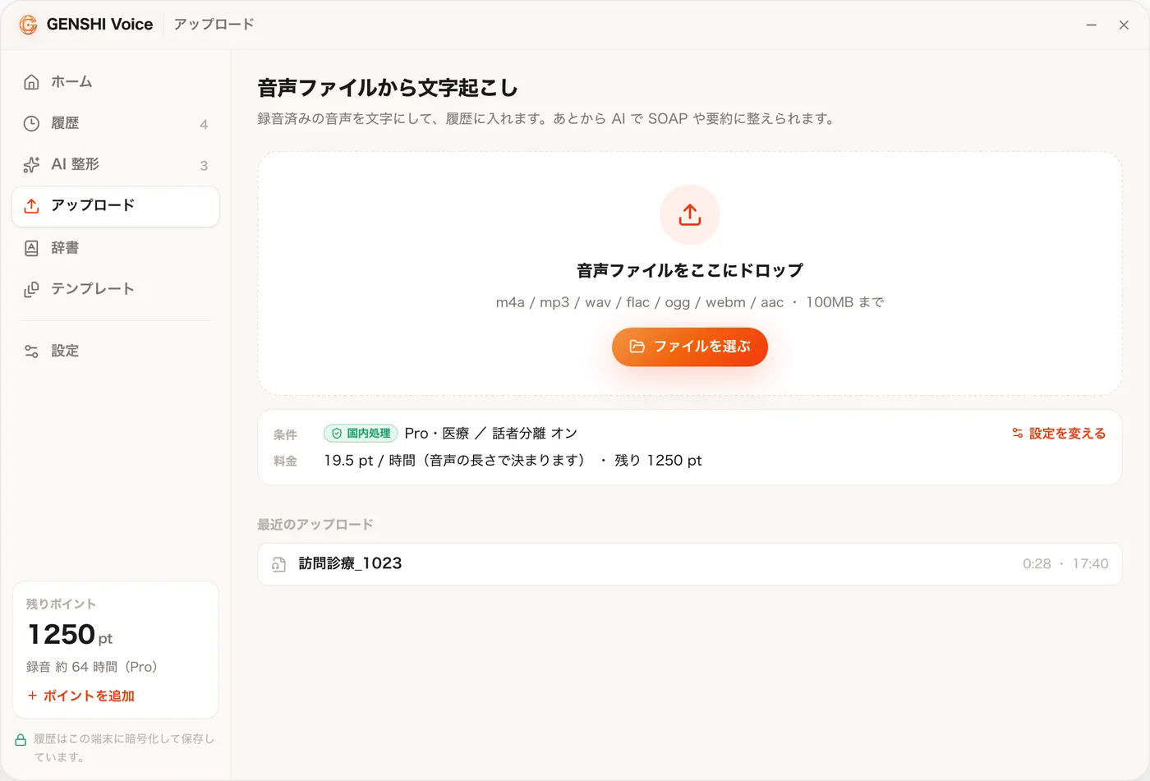Click the sliders icon beside 設定

point(31,351)
